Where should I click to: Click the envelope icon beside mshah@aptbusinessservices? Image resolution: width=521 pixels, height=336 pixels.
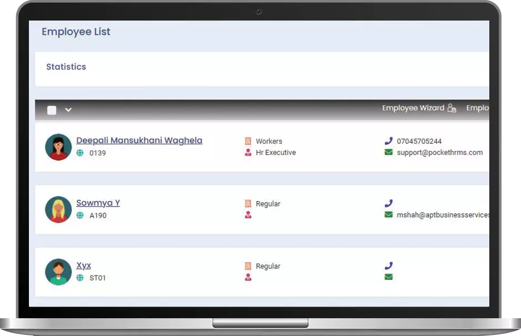(389, 214)
